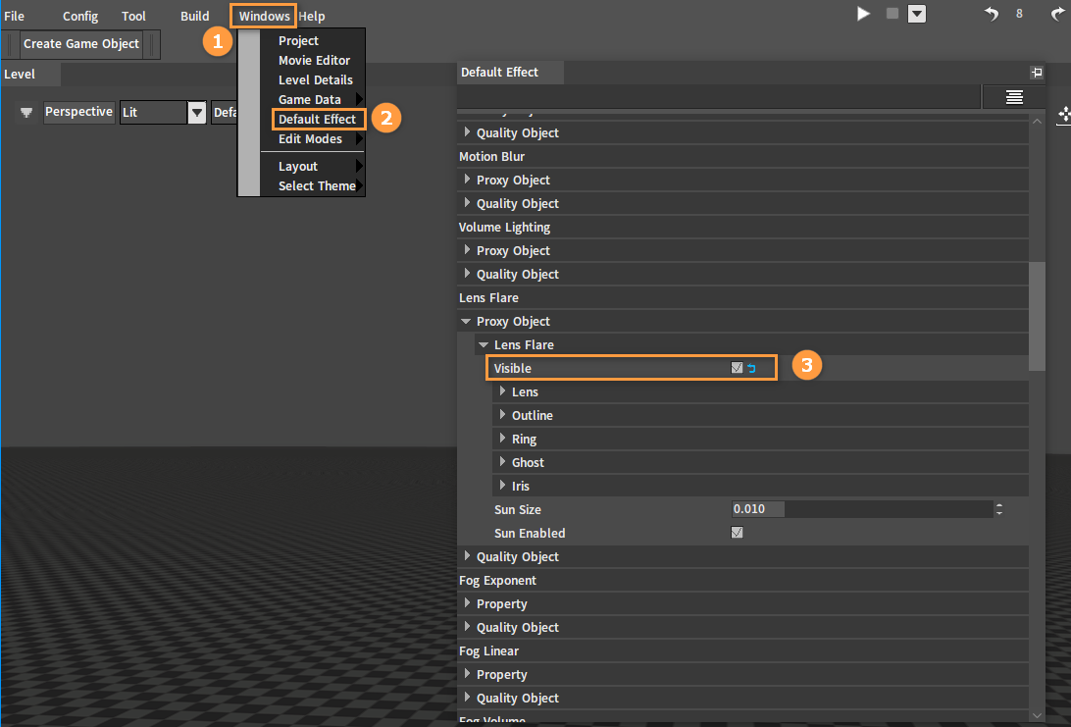Expand Quality Object above Motion Blur

pyautogui.click(x=467, y=131)
